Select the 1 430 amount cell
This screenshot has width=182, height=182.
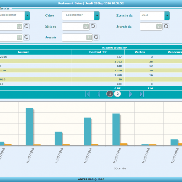(x=98, y=75)
